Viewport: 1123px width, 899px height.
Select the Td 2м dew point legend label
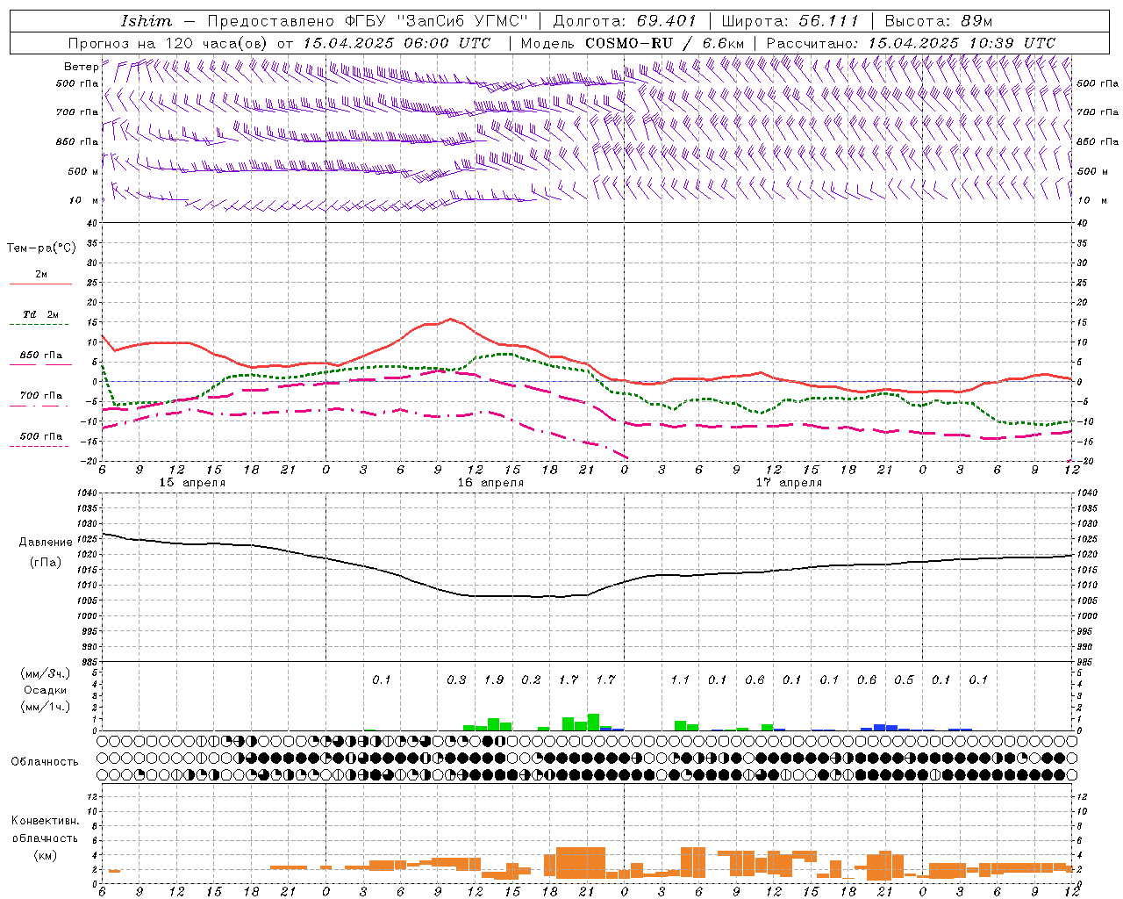pyautogui.click(x=40, y=314)
